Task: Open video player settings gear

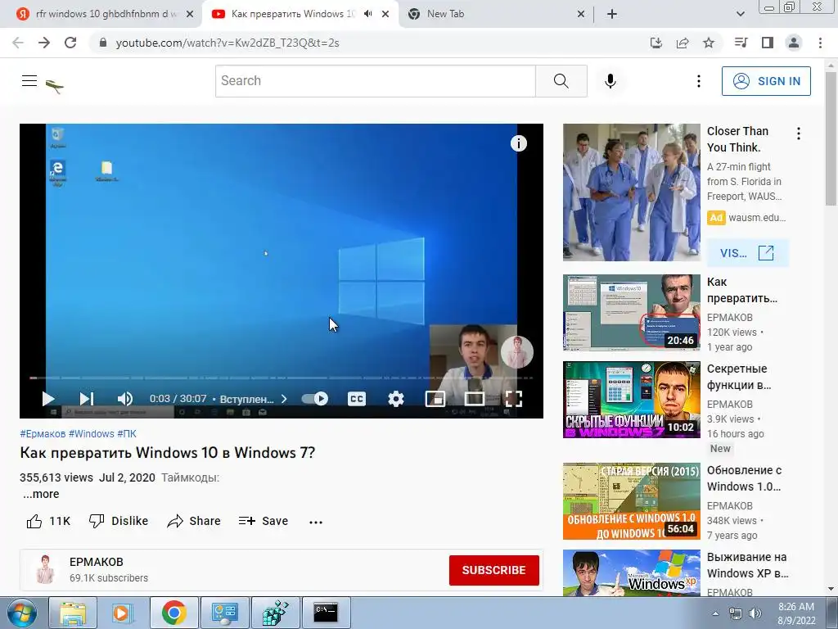Action: pos(396,399)
